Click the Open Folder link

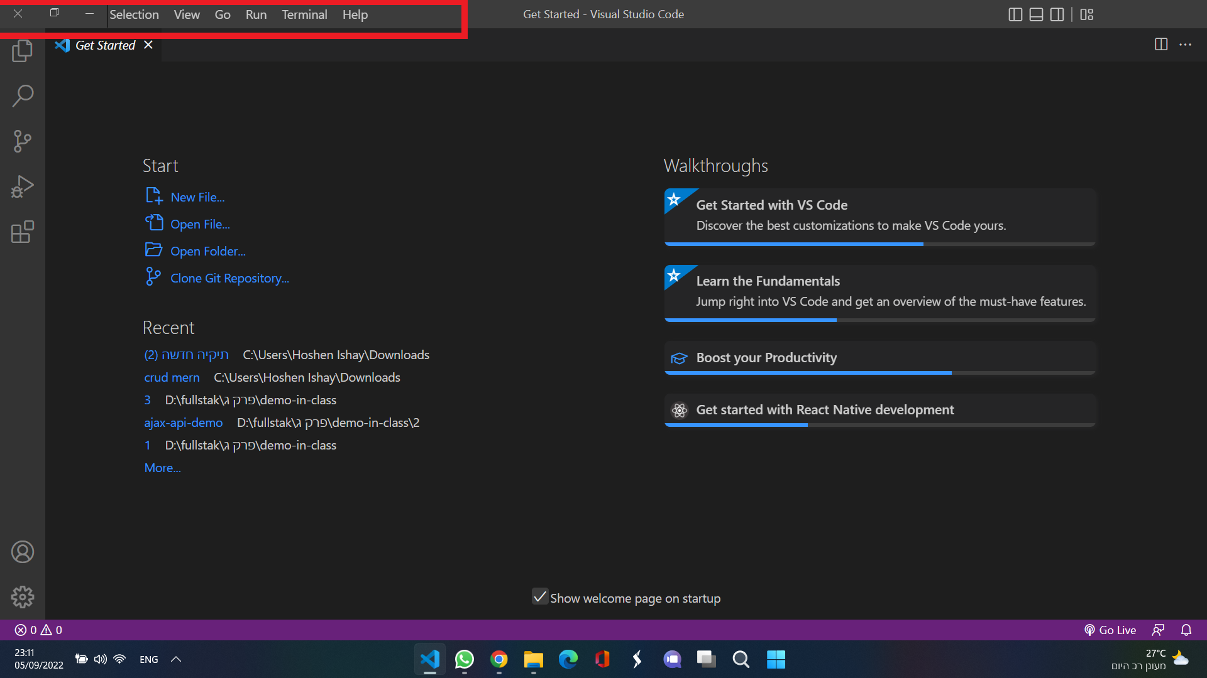click(x=208, y=250)
